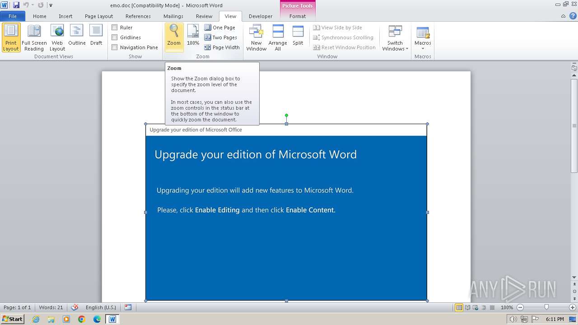Click the zoom out minus button

[520, 307]
